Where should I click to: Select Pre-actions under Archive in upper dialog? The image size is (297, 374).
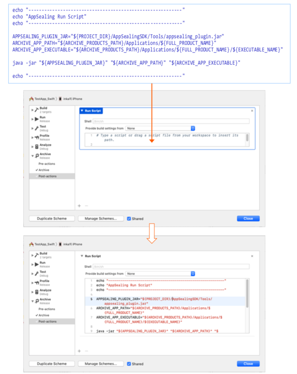pos(47,164)
